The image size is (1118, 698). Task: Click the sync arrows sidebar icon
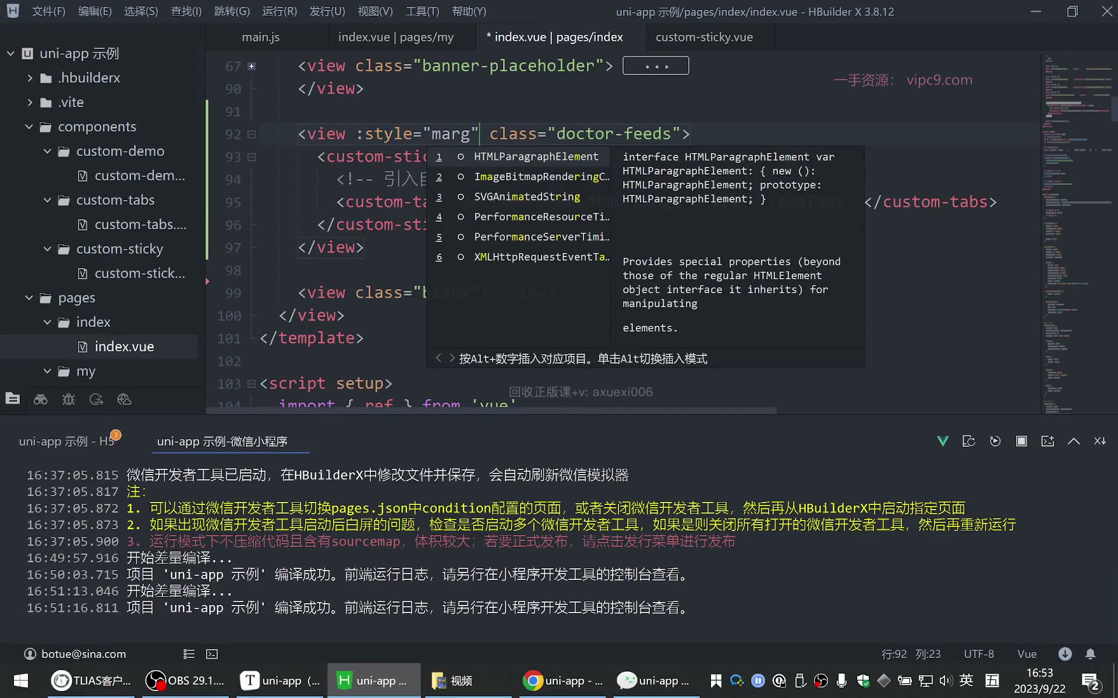click(96, 399)
